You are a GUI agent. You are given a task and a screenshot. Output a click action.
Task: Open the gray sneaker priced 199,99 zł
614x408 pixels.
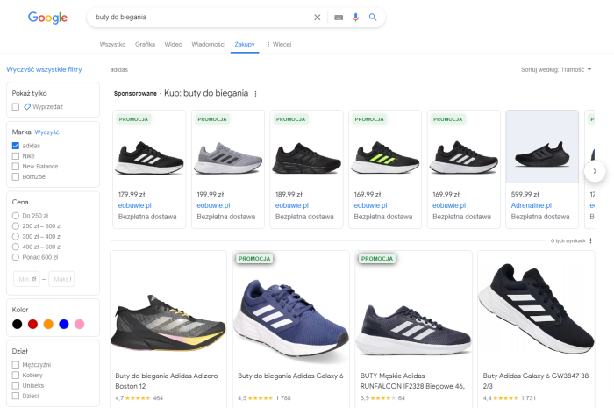pyautogui.click(x=228, y=158)
